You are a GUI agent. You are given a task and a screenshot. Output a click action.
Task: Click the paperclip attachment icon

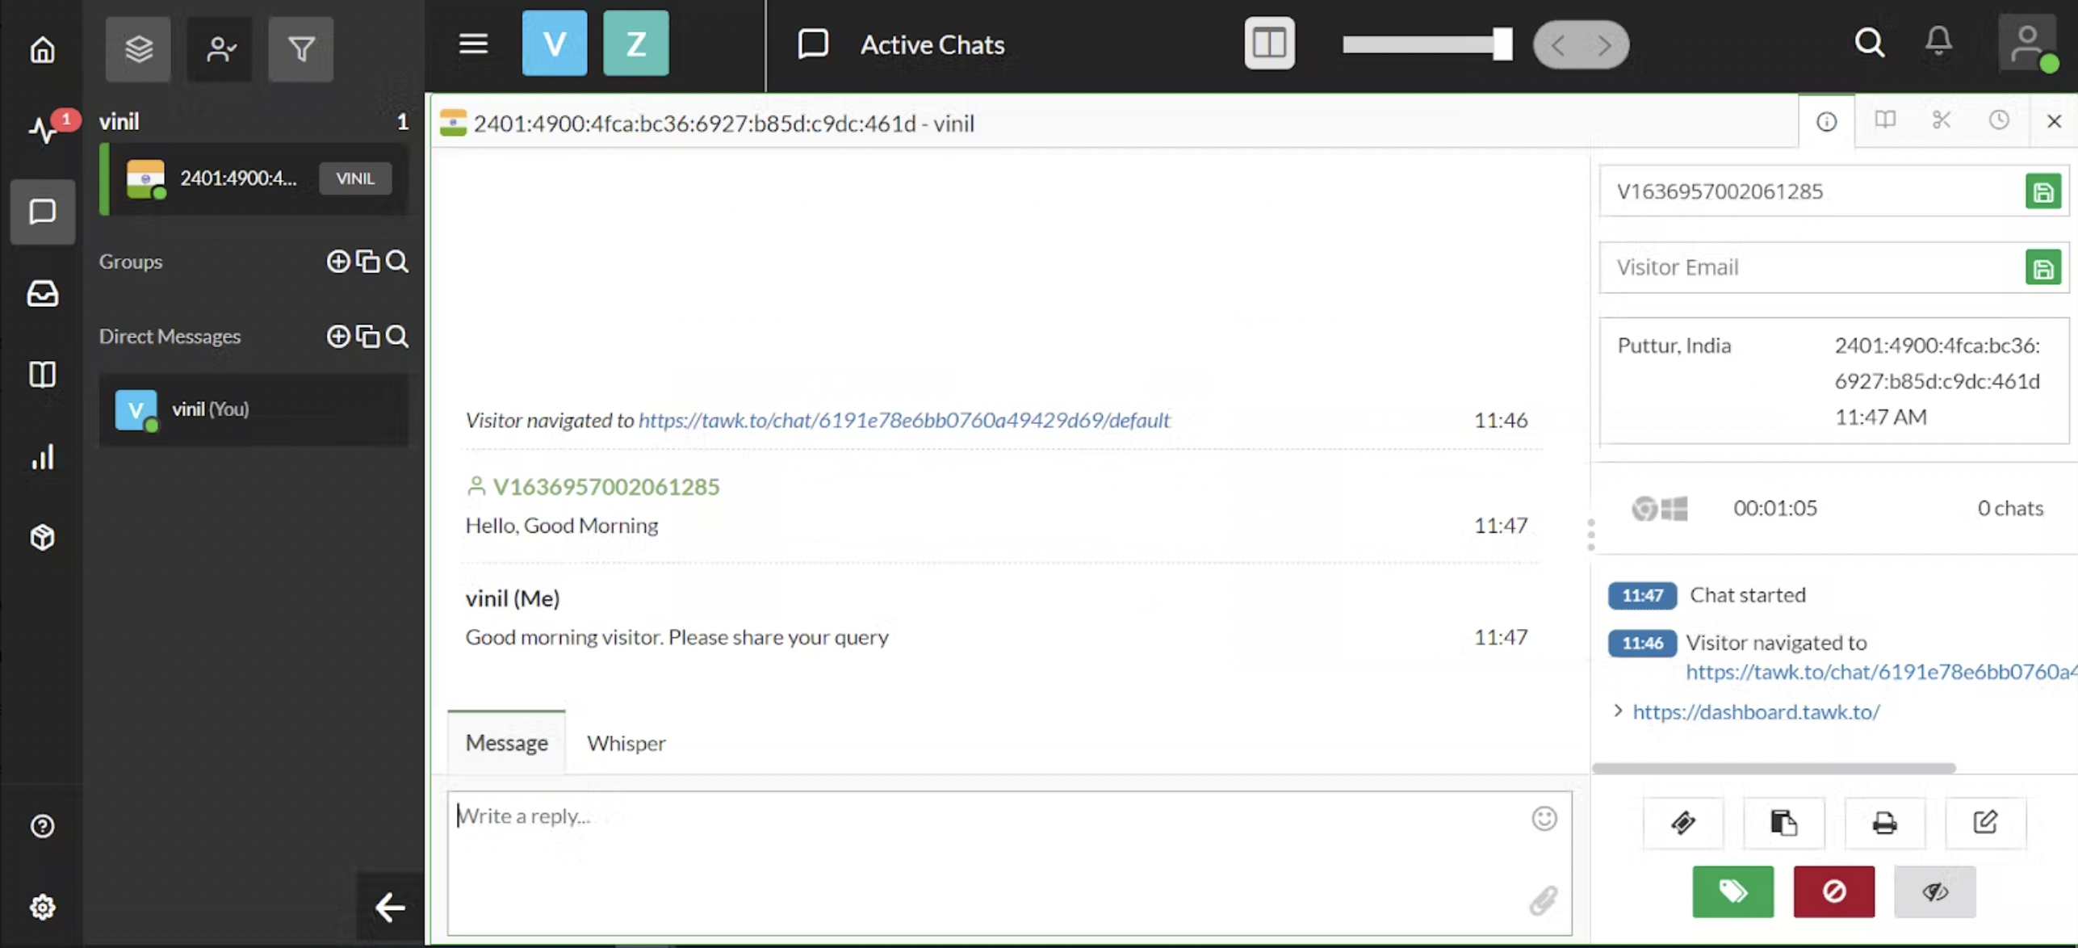(1543, 900)
